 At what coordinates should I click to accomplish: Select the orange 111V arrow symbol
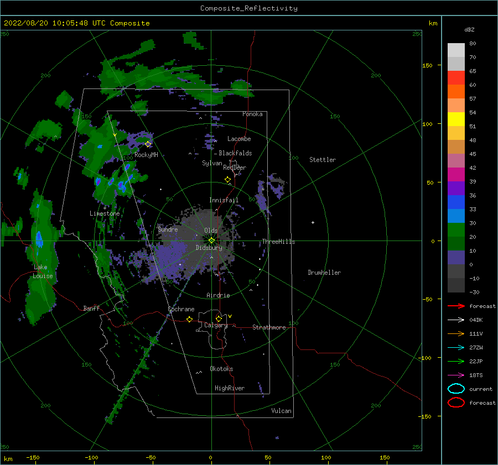(456, 333)
